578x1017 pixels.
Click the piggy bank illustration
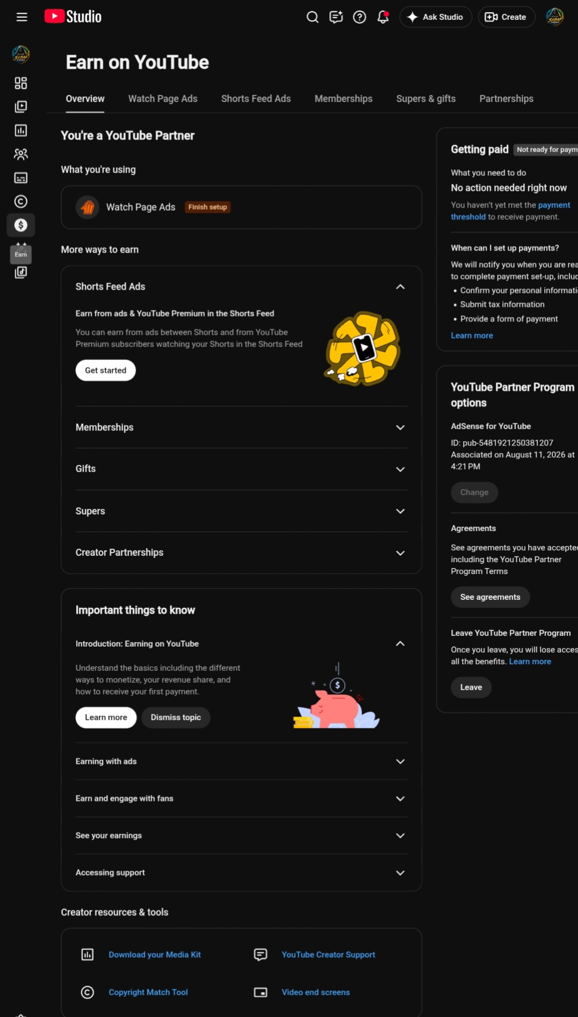(336, 696)
